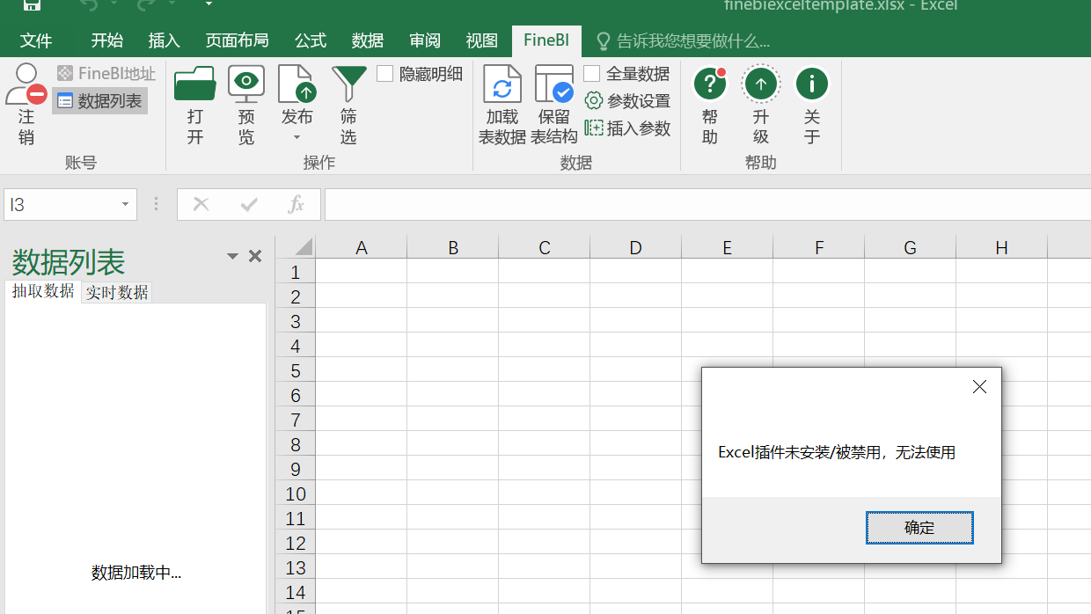Open 参数设置 parameter settings
The width and height of the screenshot is (1091, 614).
click(x=628, y=101)
